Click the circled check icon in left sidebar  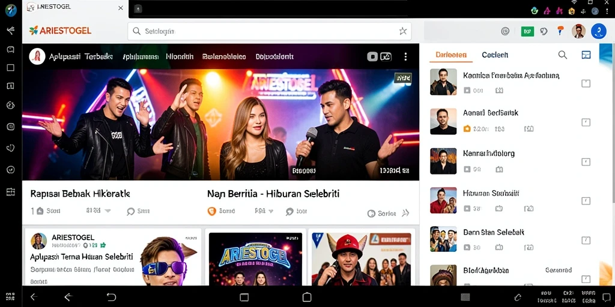point(11,170)
